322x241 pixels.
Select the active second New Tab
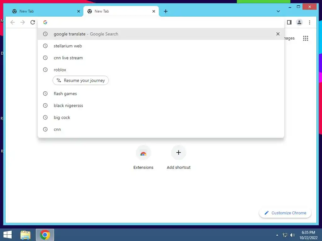pyautogui.click(x=121, y=11)
